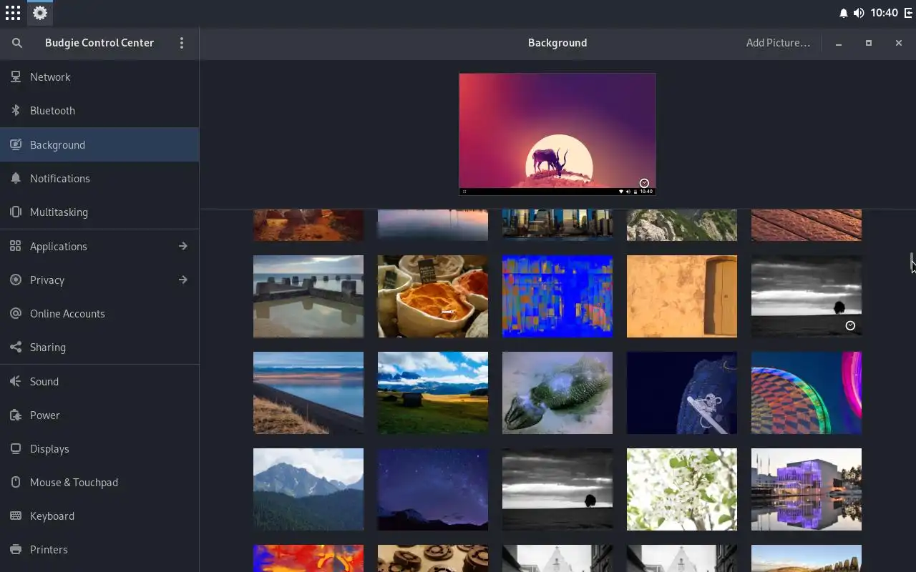The width and height of the screenshot is (916, 572).
Task: Select the colorful ferris wheel wallpaper
Action: (807, 393)
